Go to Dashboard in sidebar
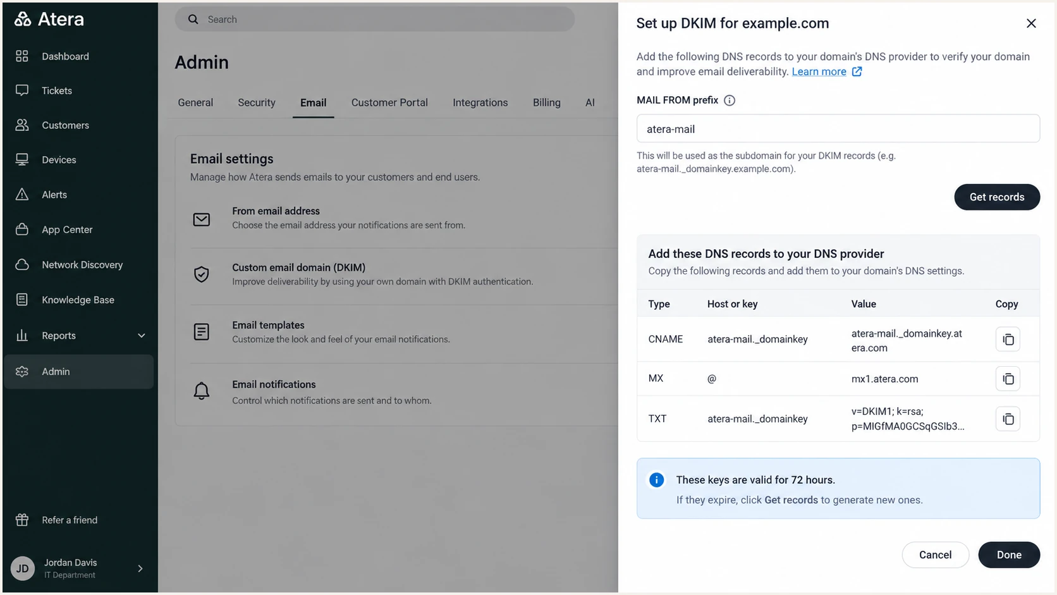 [65, 56]
